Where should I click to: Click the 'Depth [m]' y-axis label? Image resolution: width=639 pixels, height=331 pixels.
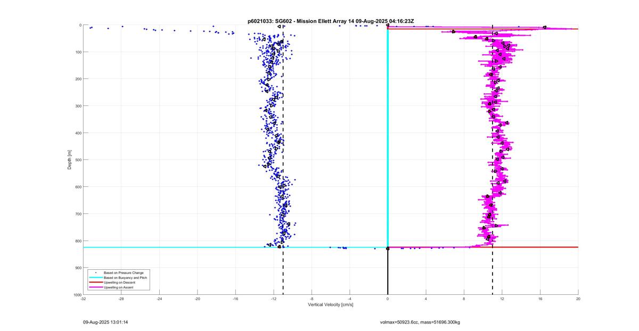69,160
